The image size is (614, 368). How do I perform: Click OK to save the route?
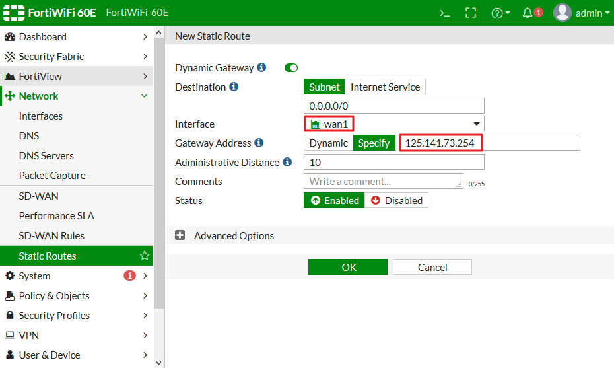point(348,267)
